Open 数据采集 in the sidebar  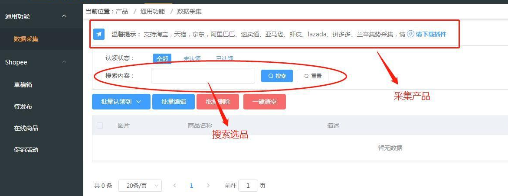click(26, 39)
